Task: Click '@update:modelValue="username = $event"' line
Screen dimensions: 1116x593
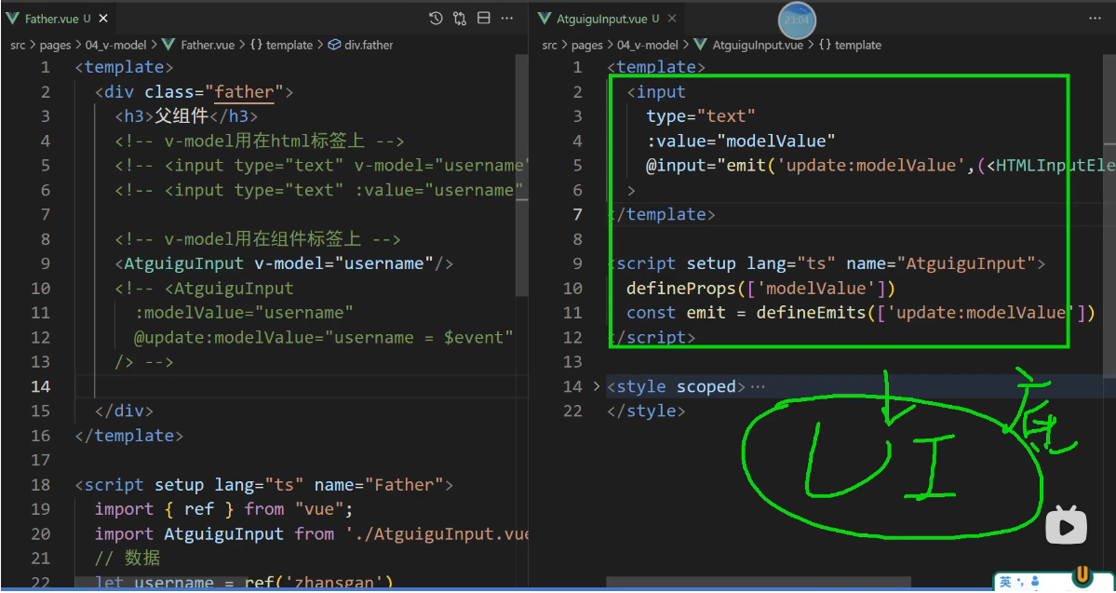Action: [324, 337]
